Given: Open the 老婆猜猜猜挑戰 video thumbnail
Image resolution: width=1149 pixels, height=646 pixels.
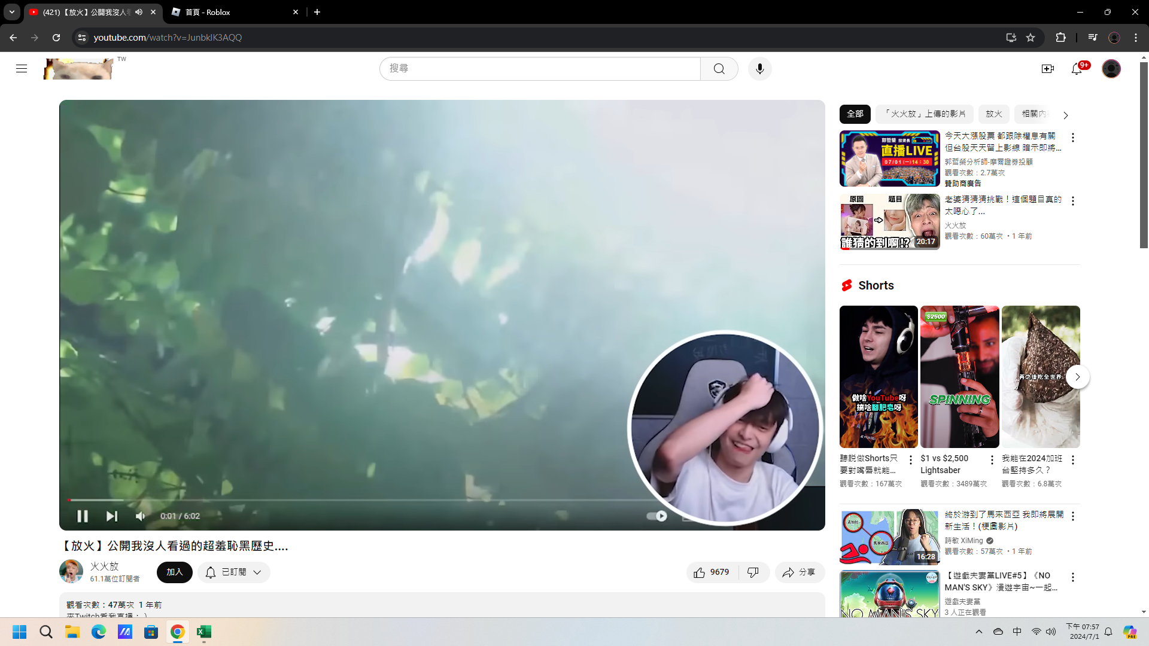Looking at the screenshot, I should 889,221.
